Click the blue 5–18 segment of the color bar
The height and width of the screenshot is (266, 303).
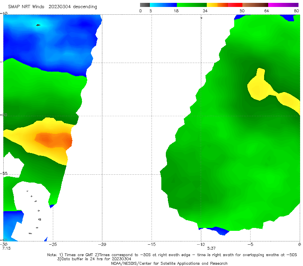[x=163, y=5]
